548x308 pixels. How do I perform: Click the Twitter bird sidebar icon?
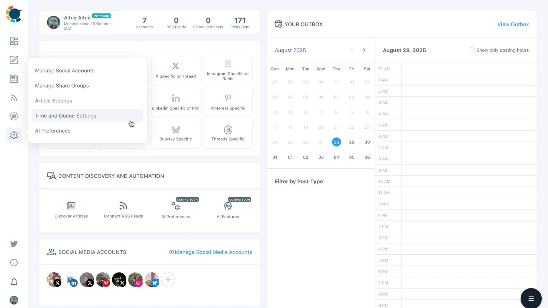pos(14,244)
